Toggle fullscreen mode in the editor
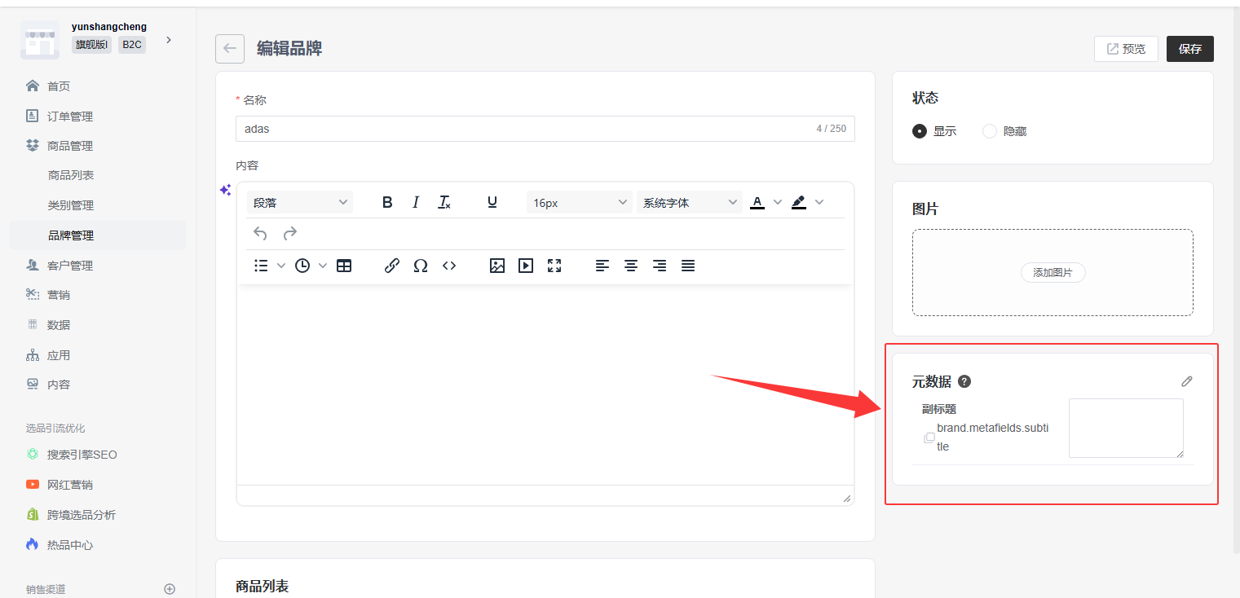 [x=554, y=266]
